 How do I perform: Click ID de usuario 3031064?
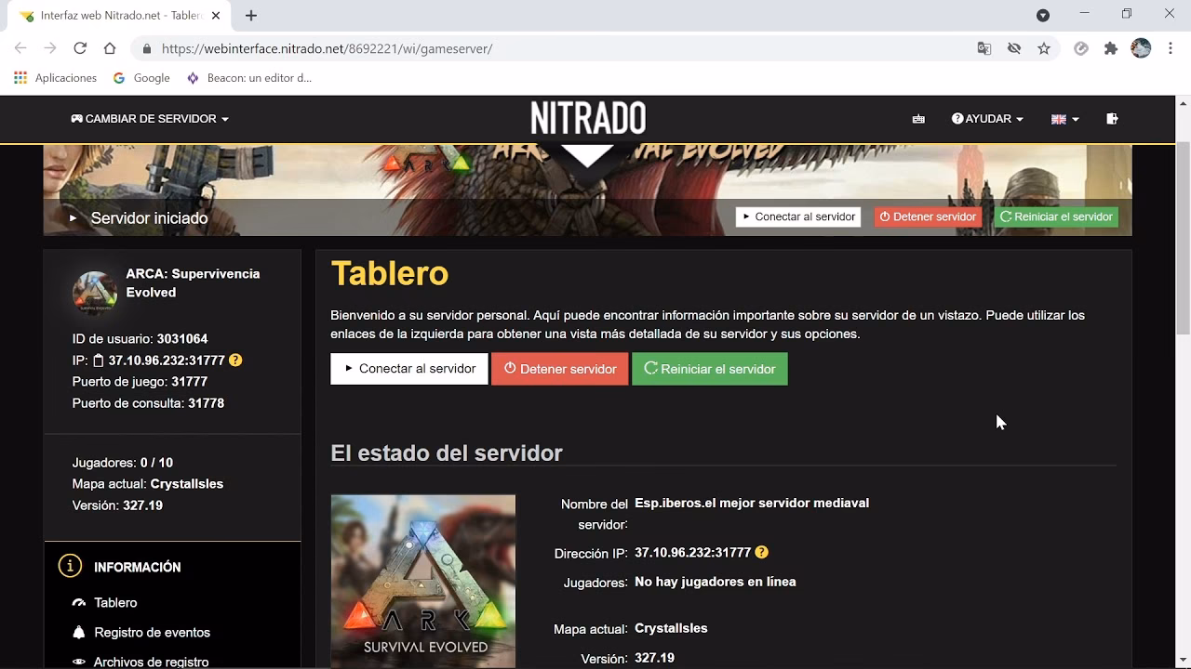point(140,339)
